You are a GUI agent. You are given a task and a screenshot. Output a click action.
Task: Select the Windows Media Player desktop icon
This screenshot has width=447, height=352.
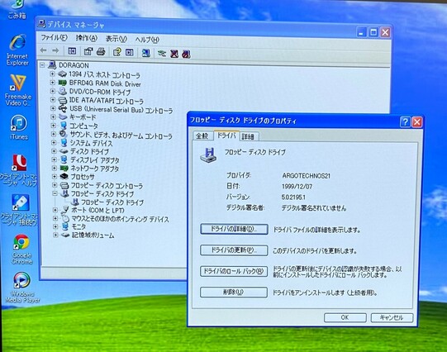tap(22, 288)
